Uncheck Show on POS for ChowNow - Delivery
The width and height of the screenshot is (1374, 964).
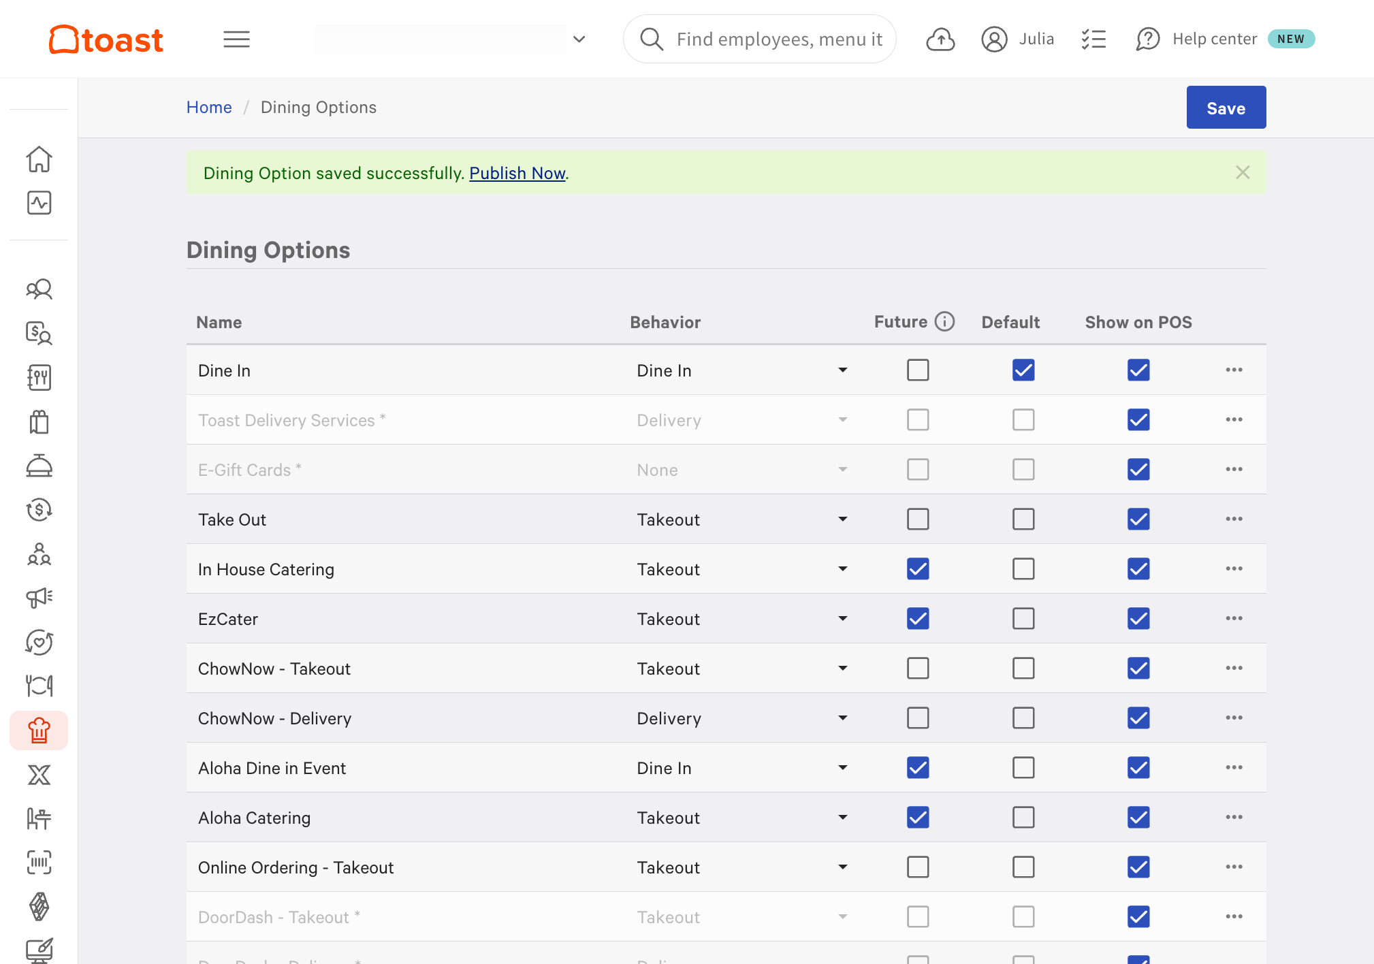click(1138, 718)
